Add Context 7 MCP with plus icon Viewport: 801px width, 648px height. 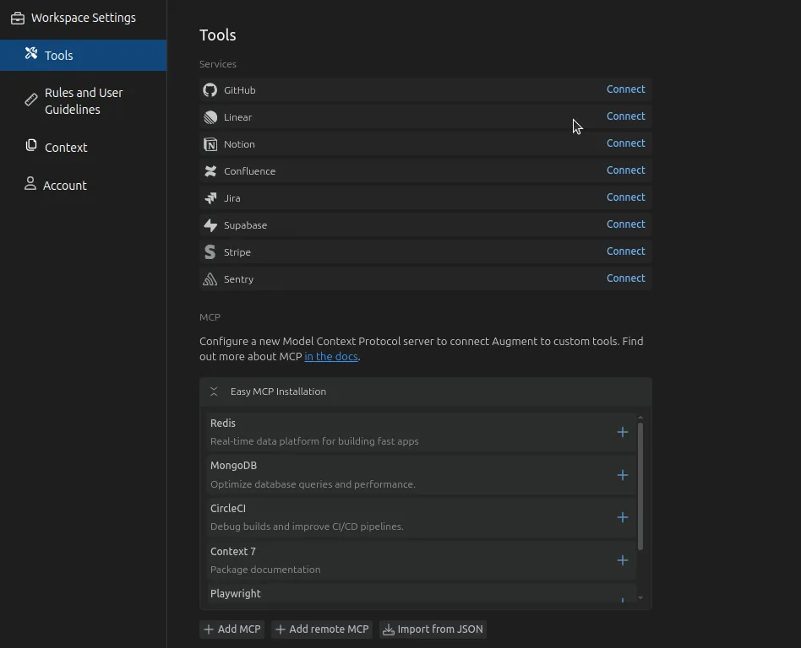(x=622, y=561)
